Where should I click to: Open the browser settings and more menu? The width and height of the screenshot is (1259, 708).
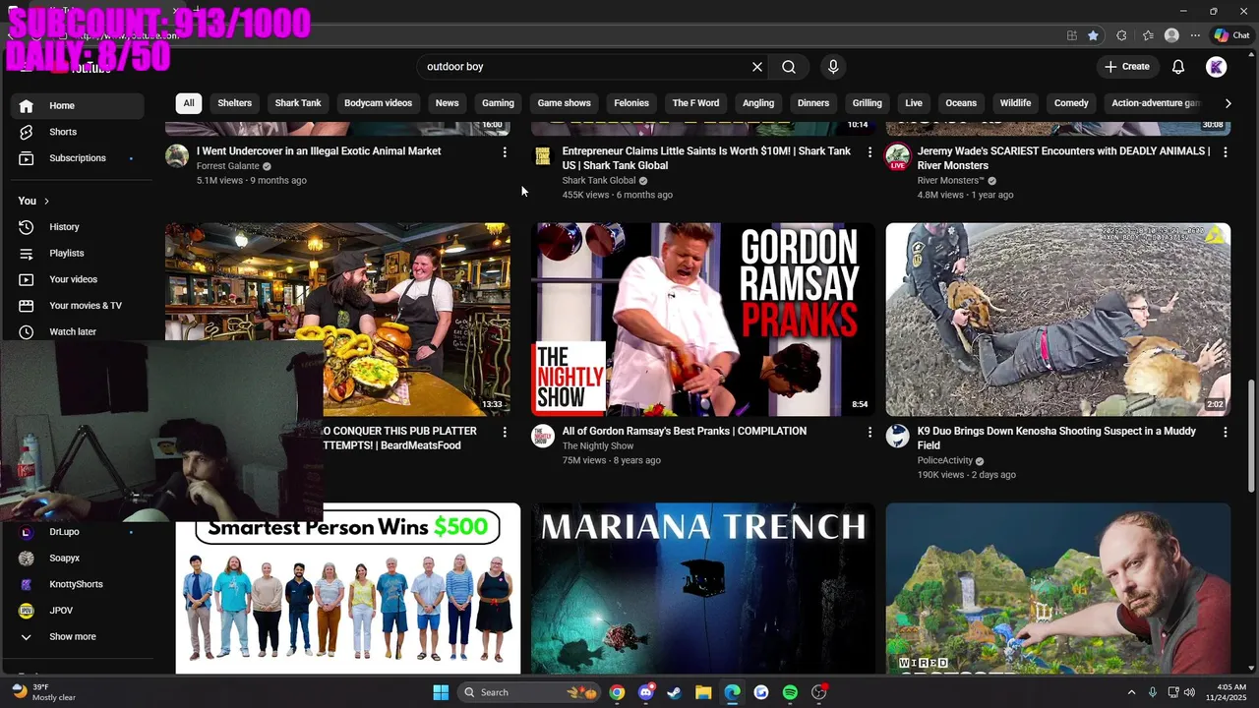[1195, 35]
